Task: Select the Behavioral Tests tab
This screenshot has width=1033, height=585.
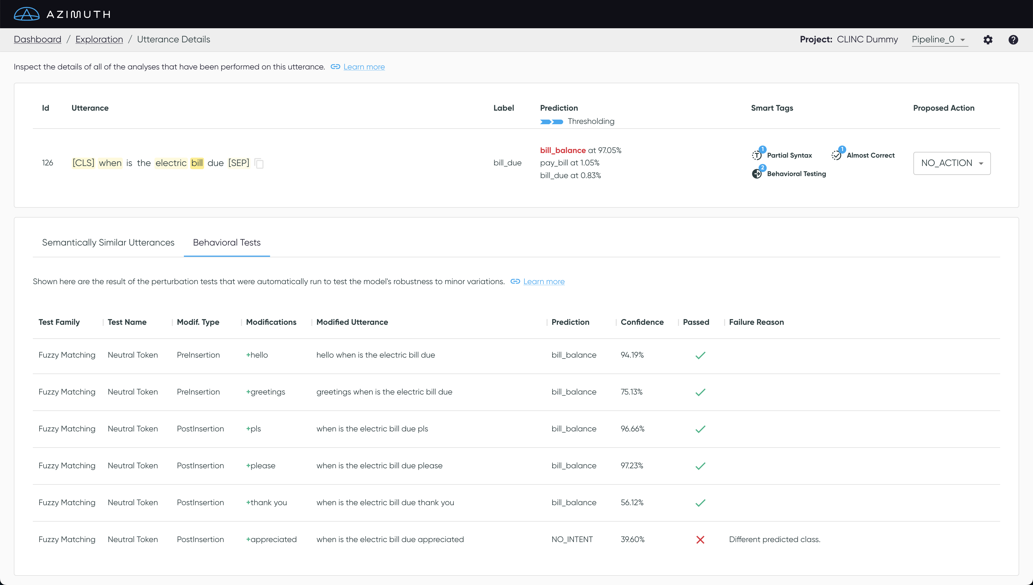Action: click(227, 242)
